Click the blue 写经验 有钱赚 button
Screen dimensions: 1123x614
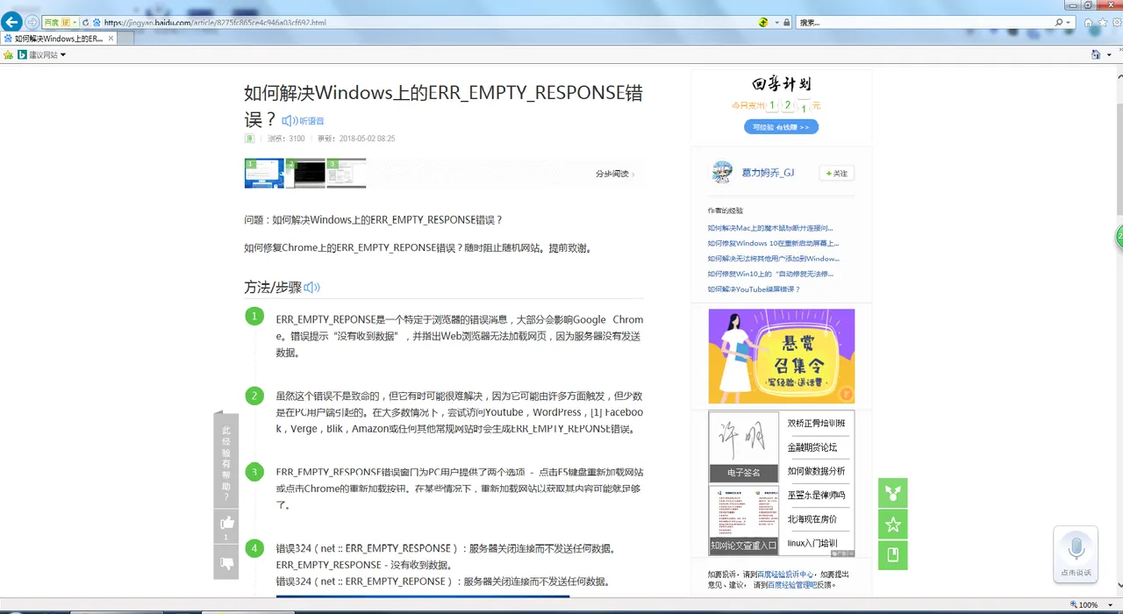782,127
